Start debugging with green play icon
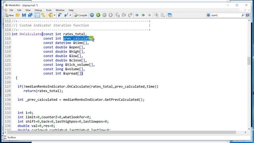 (98, 15)
